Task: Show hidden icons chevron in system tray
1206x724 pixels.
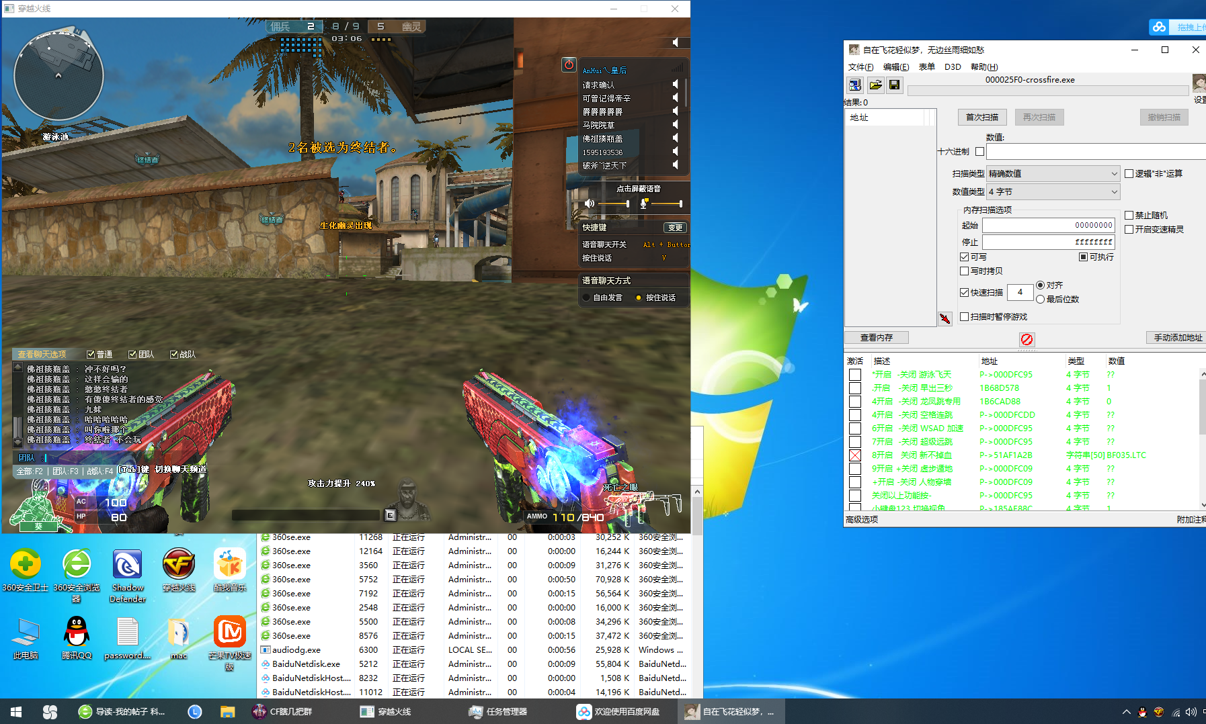Action: [1126, 712]
